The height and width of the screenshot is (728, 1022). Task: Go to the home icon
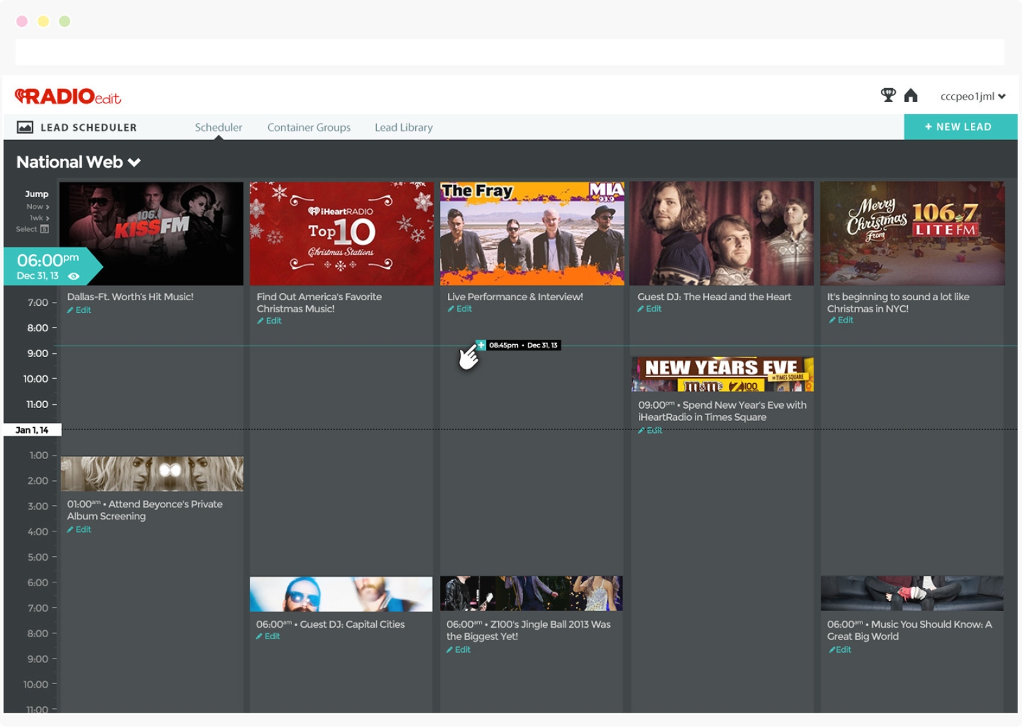[911, 95]
